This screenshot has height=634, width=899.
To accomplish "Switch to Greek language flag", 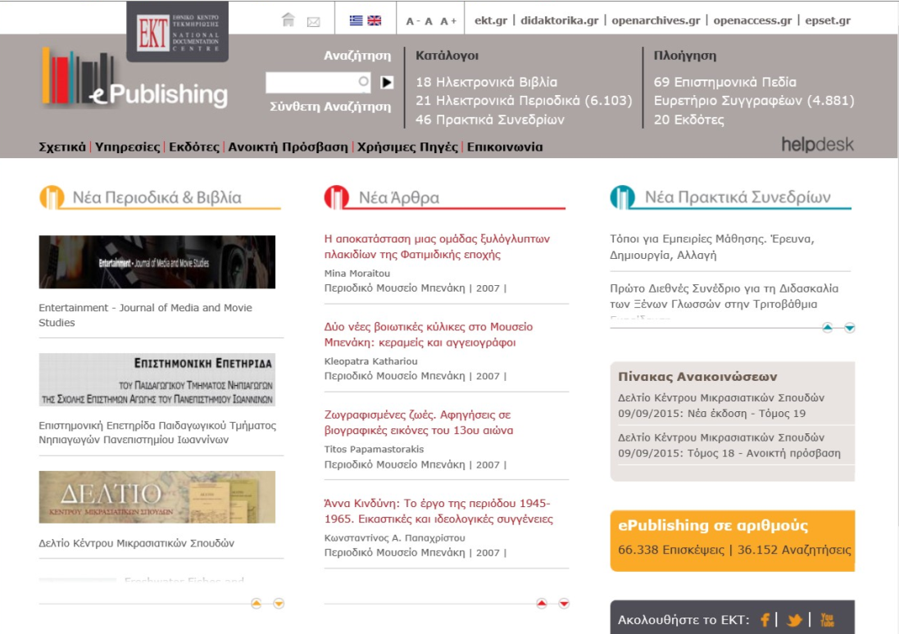I will click(x=356, y=20).
